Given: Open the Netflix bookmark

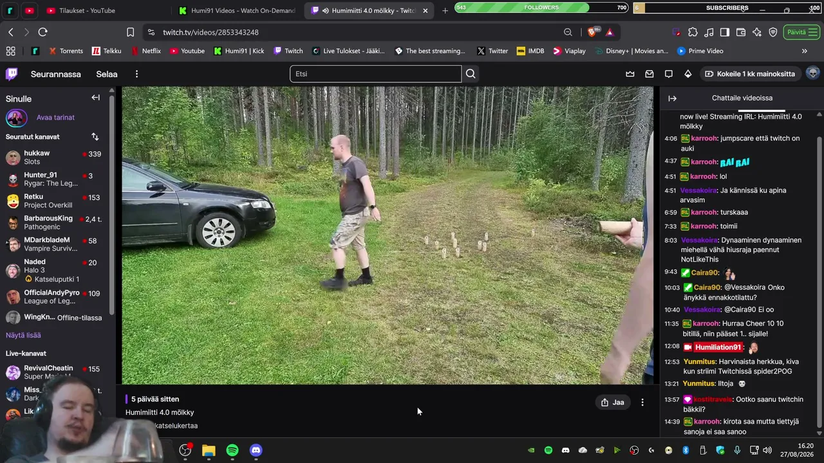Looking at the screenshot, I should point(145,51).
